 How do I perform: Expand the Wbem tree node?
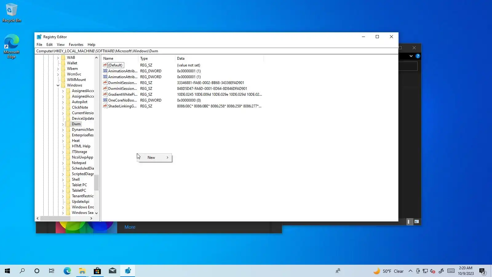pyautogui.click(x=58, y=69)
